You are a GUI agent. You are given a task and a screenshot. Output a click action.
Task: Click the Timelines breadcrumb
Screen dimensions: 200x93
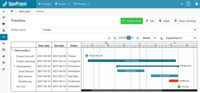(40, 11)
